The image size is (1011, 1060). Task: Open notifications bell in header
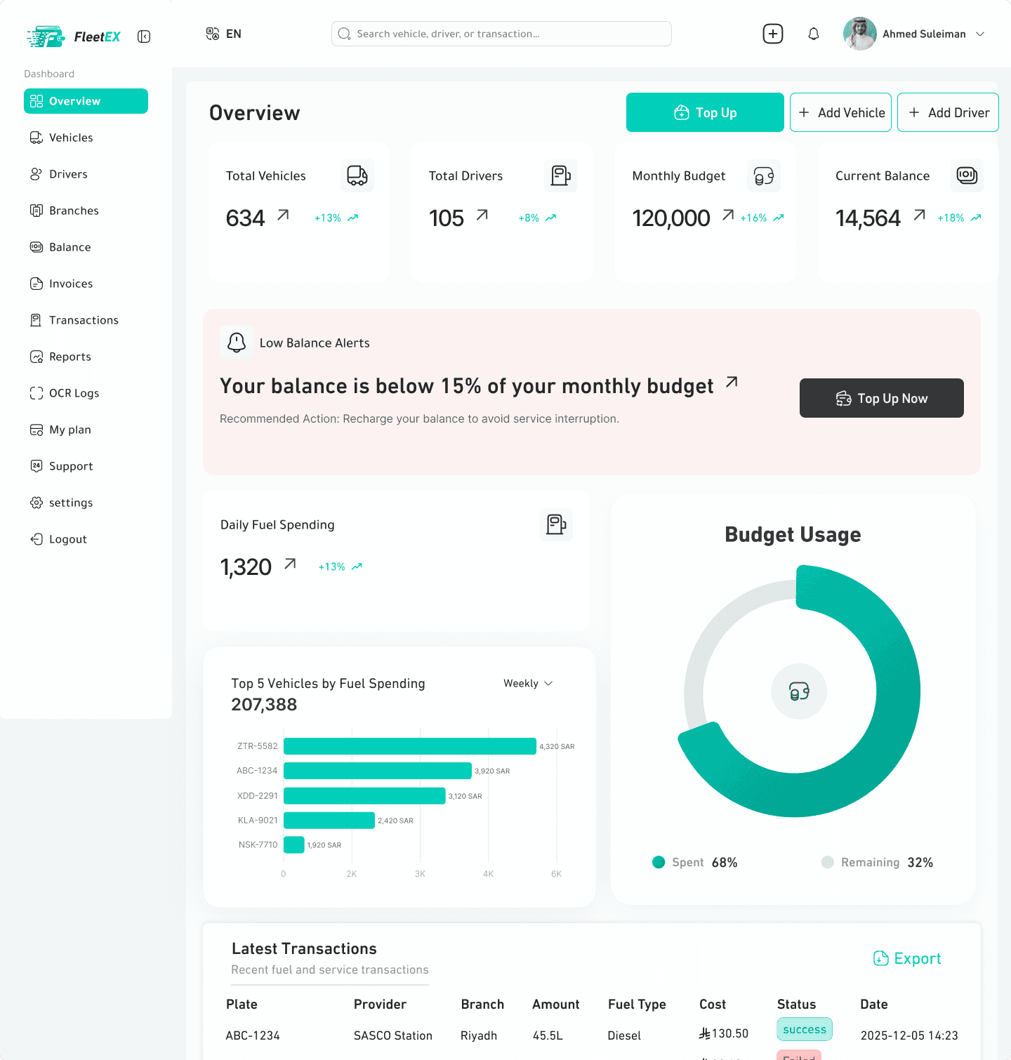pos(814,34)
